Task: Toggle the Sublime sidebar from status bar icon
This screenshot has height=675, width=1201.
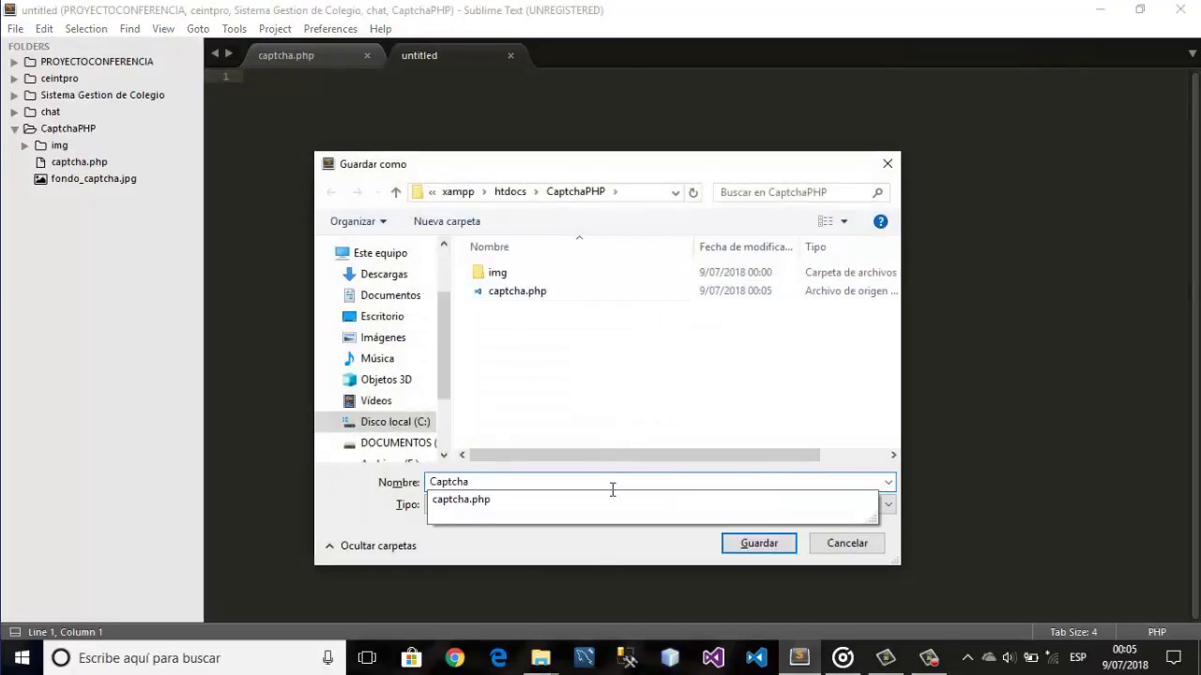Action: (x=13, y=632)
